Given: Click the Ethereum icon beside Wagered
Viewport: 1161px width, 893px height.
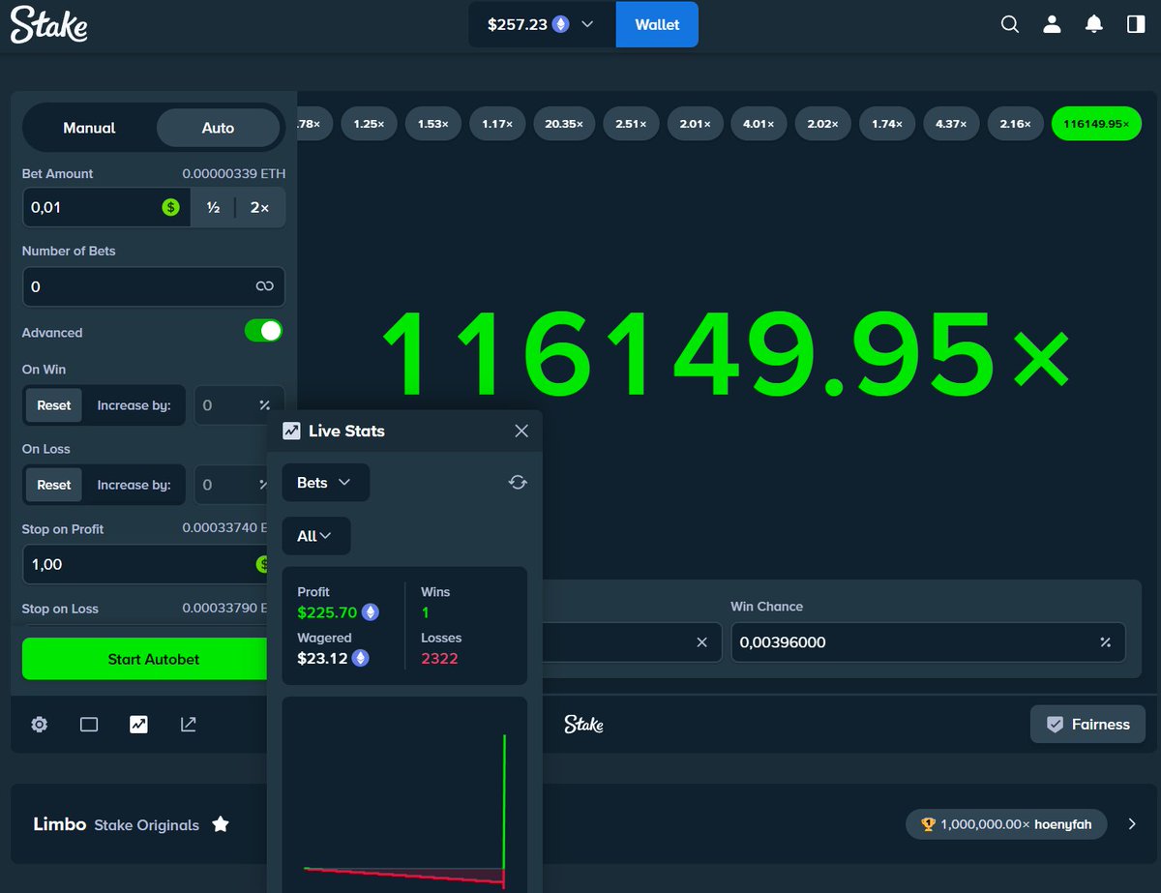Looking at the screenshot, I should (x=360, y=658).
